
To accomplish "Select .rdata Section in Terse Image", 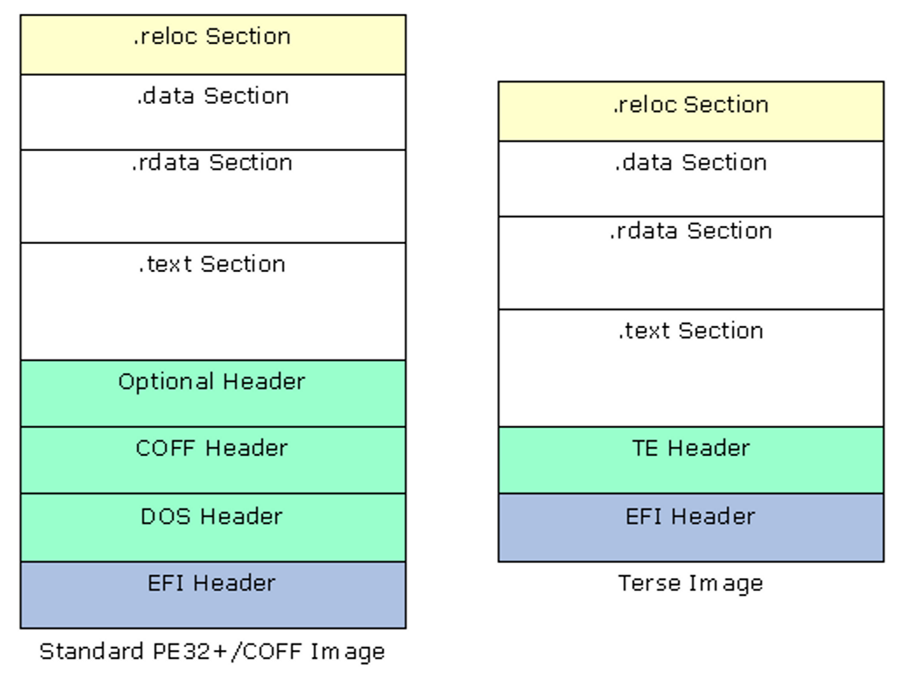I will [x=690, y=263].
